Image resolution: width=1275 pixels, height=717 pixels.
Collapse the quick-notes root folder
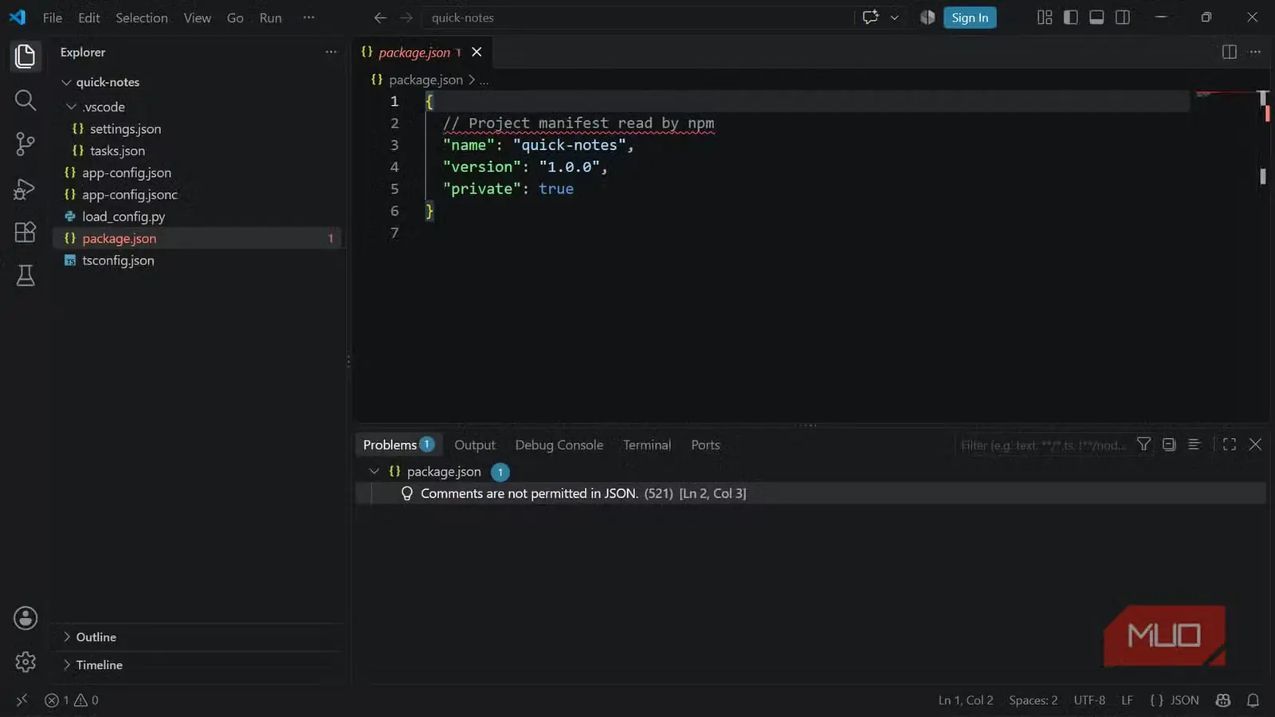tap(66, 82)
